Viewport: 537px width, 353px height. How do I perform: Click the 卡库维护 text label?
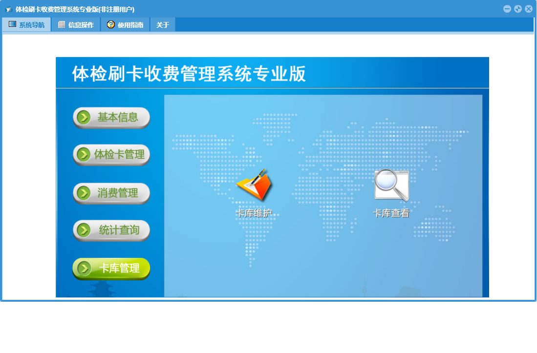254,213
